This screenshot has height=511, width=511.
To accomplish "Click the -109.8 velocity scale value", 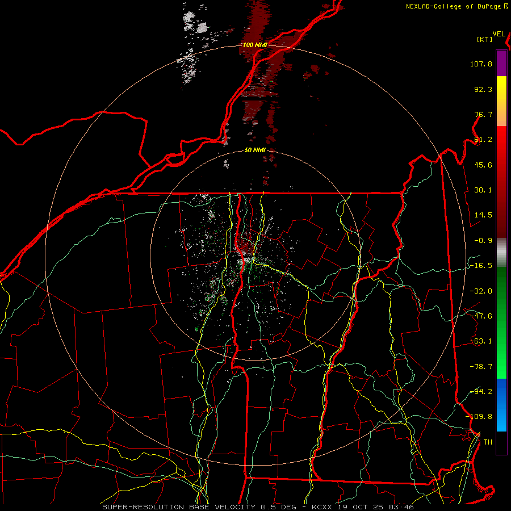I will coord(479,417).
